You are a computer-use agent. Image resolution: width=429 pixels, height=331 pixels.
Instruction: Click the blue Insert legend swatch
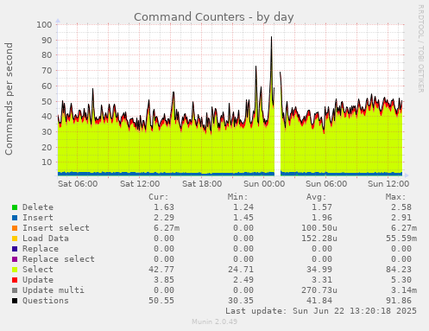[15, 218]
